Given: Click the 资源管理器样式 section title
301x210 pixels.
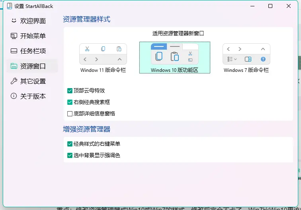Looking at the screenshot, I should pos(86,19).
